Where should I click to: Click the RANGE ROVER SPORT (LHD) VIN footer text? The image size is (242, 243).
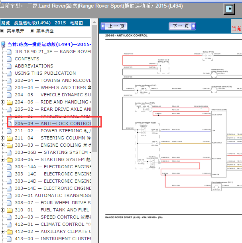pos(134,217)
